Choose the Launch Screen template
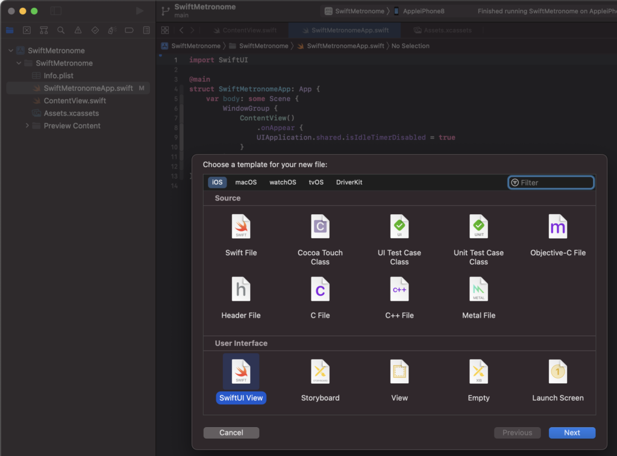617x456 pixels. pyautogui.click(x=557, y=380)
